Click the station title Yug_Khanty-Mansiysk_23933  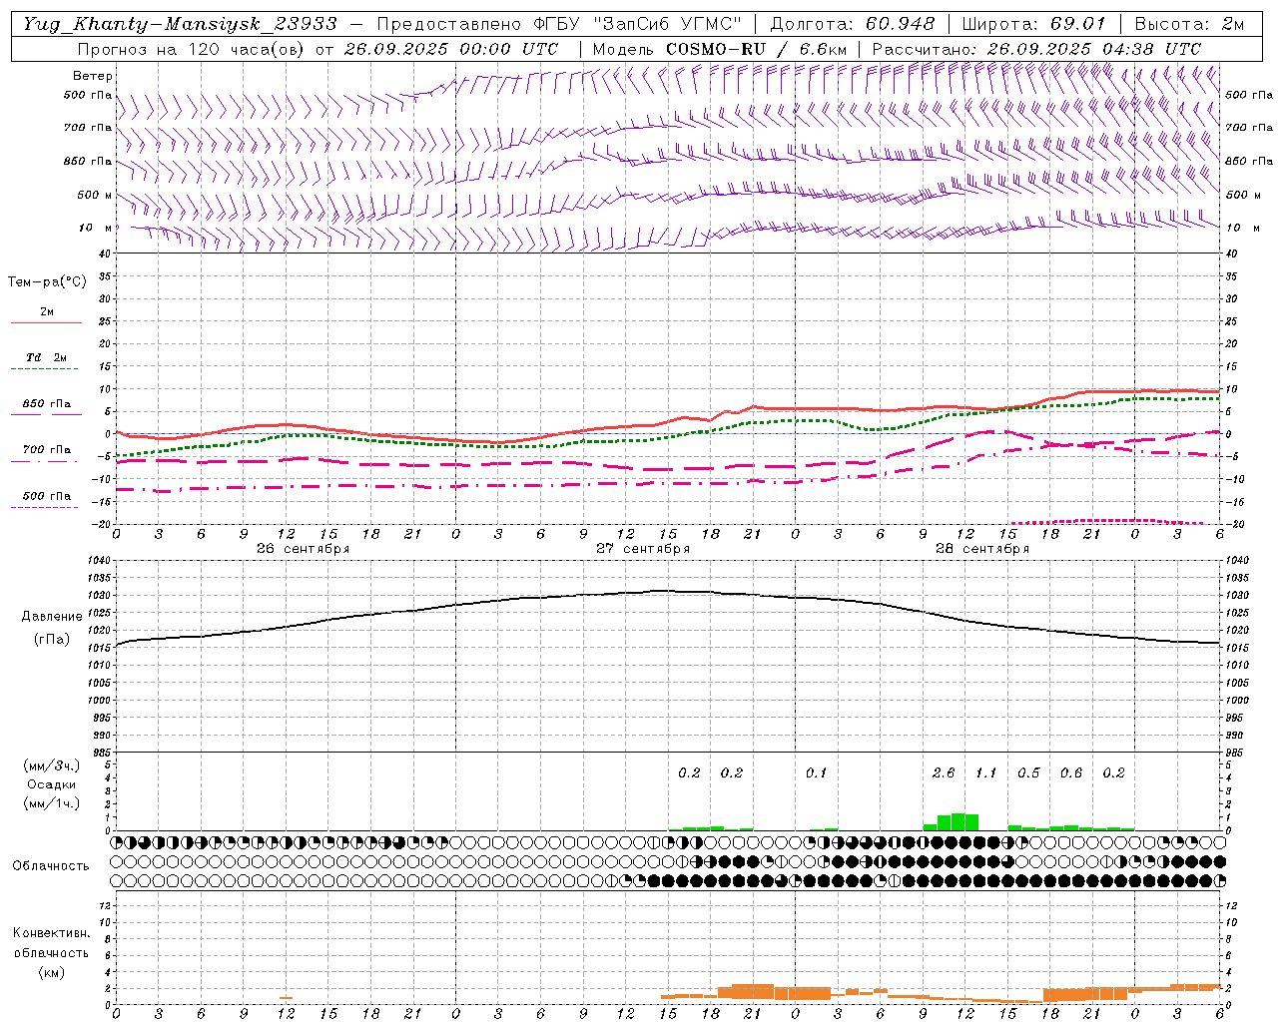(180, 24)
